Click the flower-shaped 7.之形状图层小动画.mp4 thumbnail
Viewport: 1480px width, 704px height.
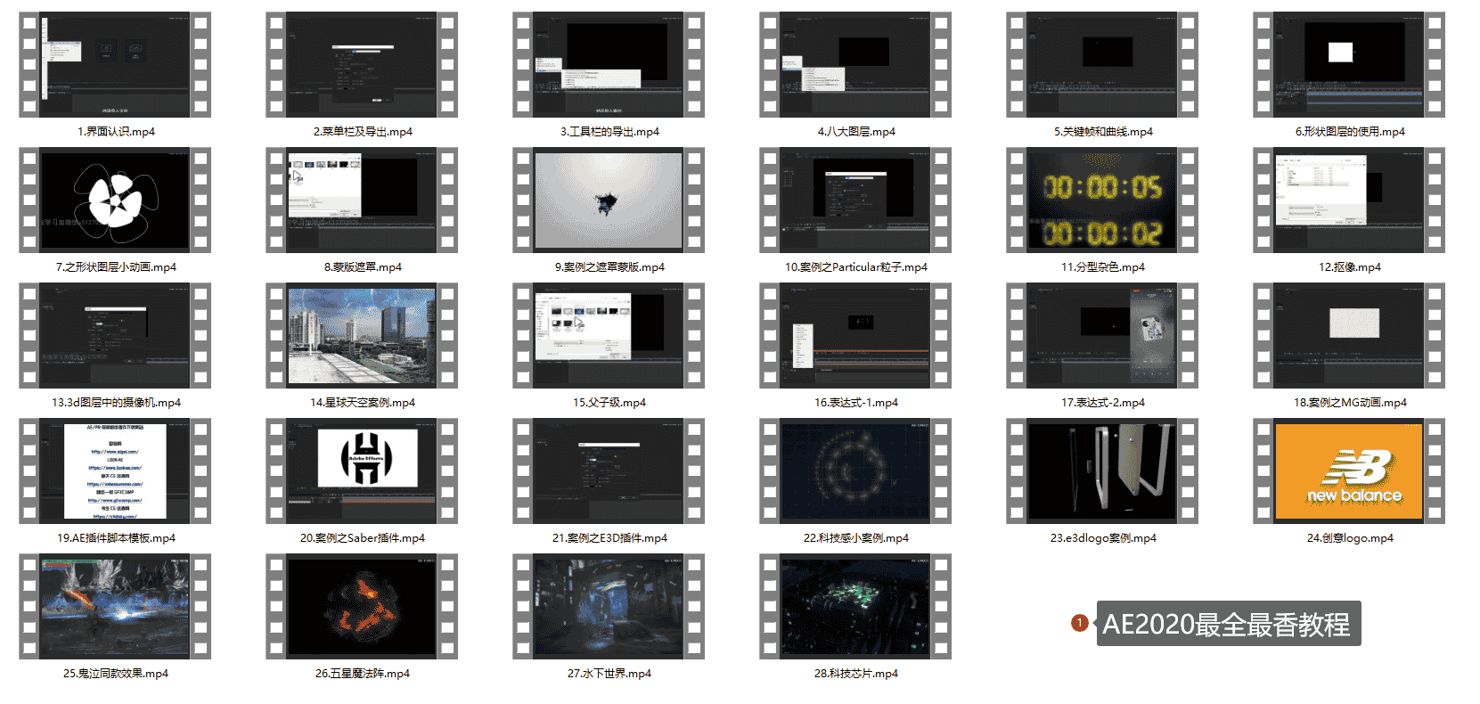point(115,200)
